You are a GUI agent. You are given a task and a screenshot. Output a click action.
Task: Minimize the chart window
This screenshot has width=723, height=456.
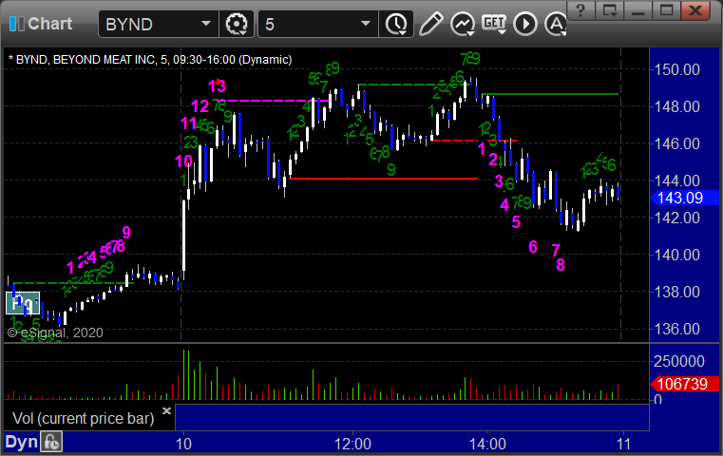(638, 10)
